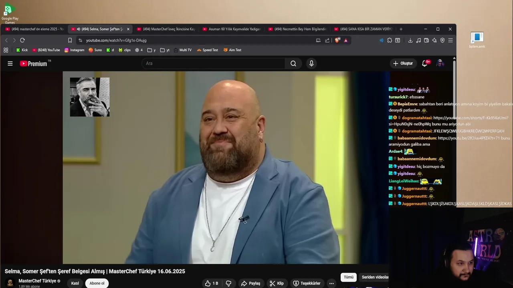Switch to Asuman 60 Yıllık Kayınvalide tab
The height and width of the screenshot is (288, 513).
tap(232, 29)
